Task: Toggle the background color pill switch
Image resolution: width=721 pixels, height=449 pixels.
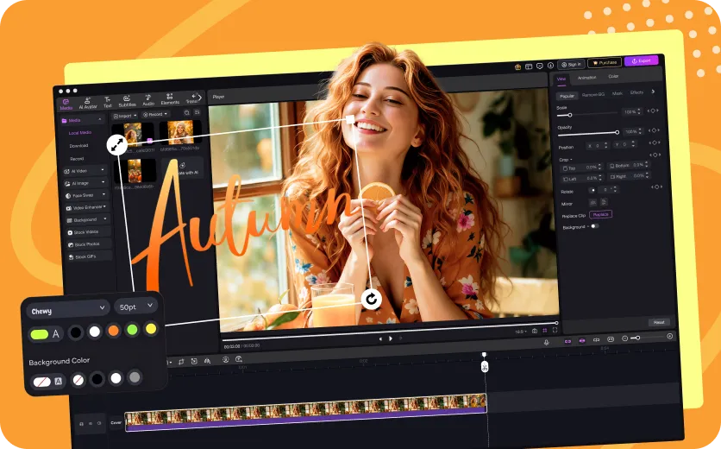Action: pos(42,382)
